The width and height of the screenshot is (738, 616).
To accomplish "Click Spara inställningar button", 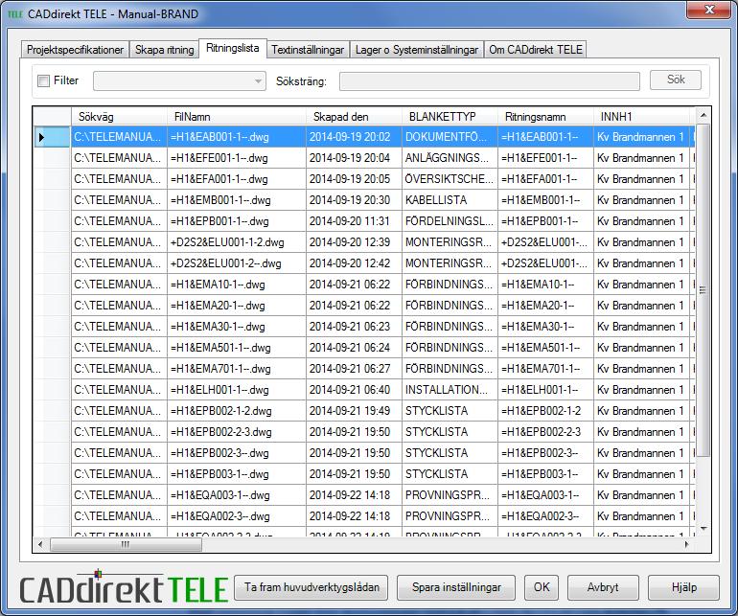I will coord(456,587).
